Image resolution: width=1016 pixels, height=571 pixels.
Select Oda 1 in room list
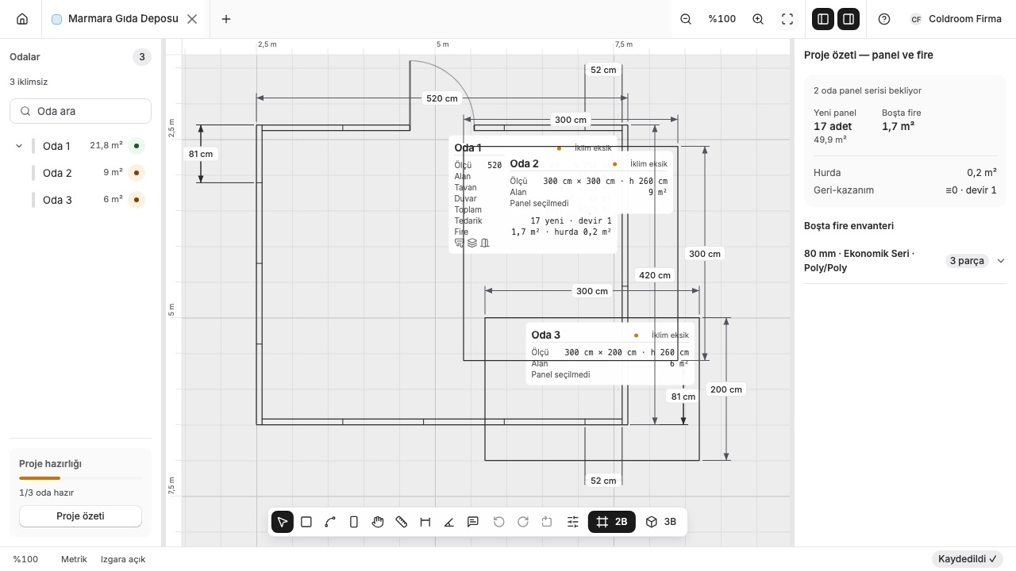coord(80,146)
